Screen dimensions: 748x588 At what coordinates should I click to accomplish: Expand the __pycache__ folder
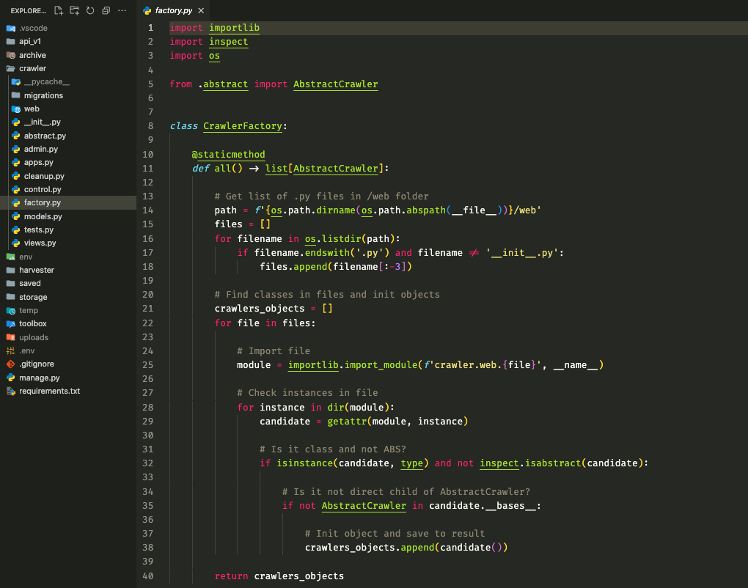(x=68, y=82)
